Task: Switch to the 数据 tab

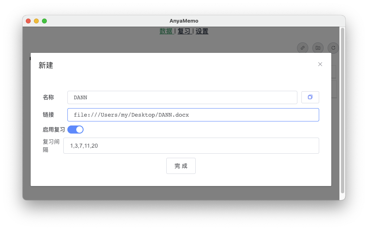Action: [x=166, y=31]
